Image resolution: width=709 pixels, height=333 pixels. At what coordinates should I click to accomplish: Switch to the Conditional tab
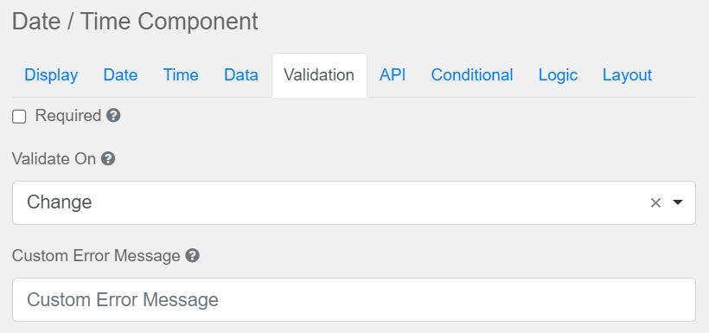[x=472, y=75]
